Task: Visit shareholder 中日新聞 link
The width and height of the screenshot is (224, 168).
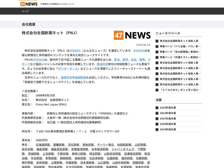Action: pos(36,158)
